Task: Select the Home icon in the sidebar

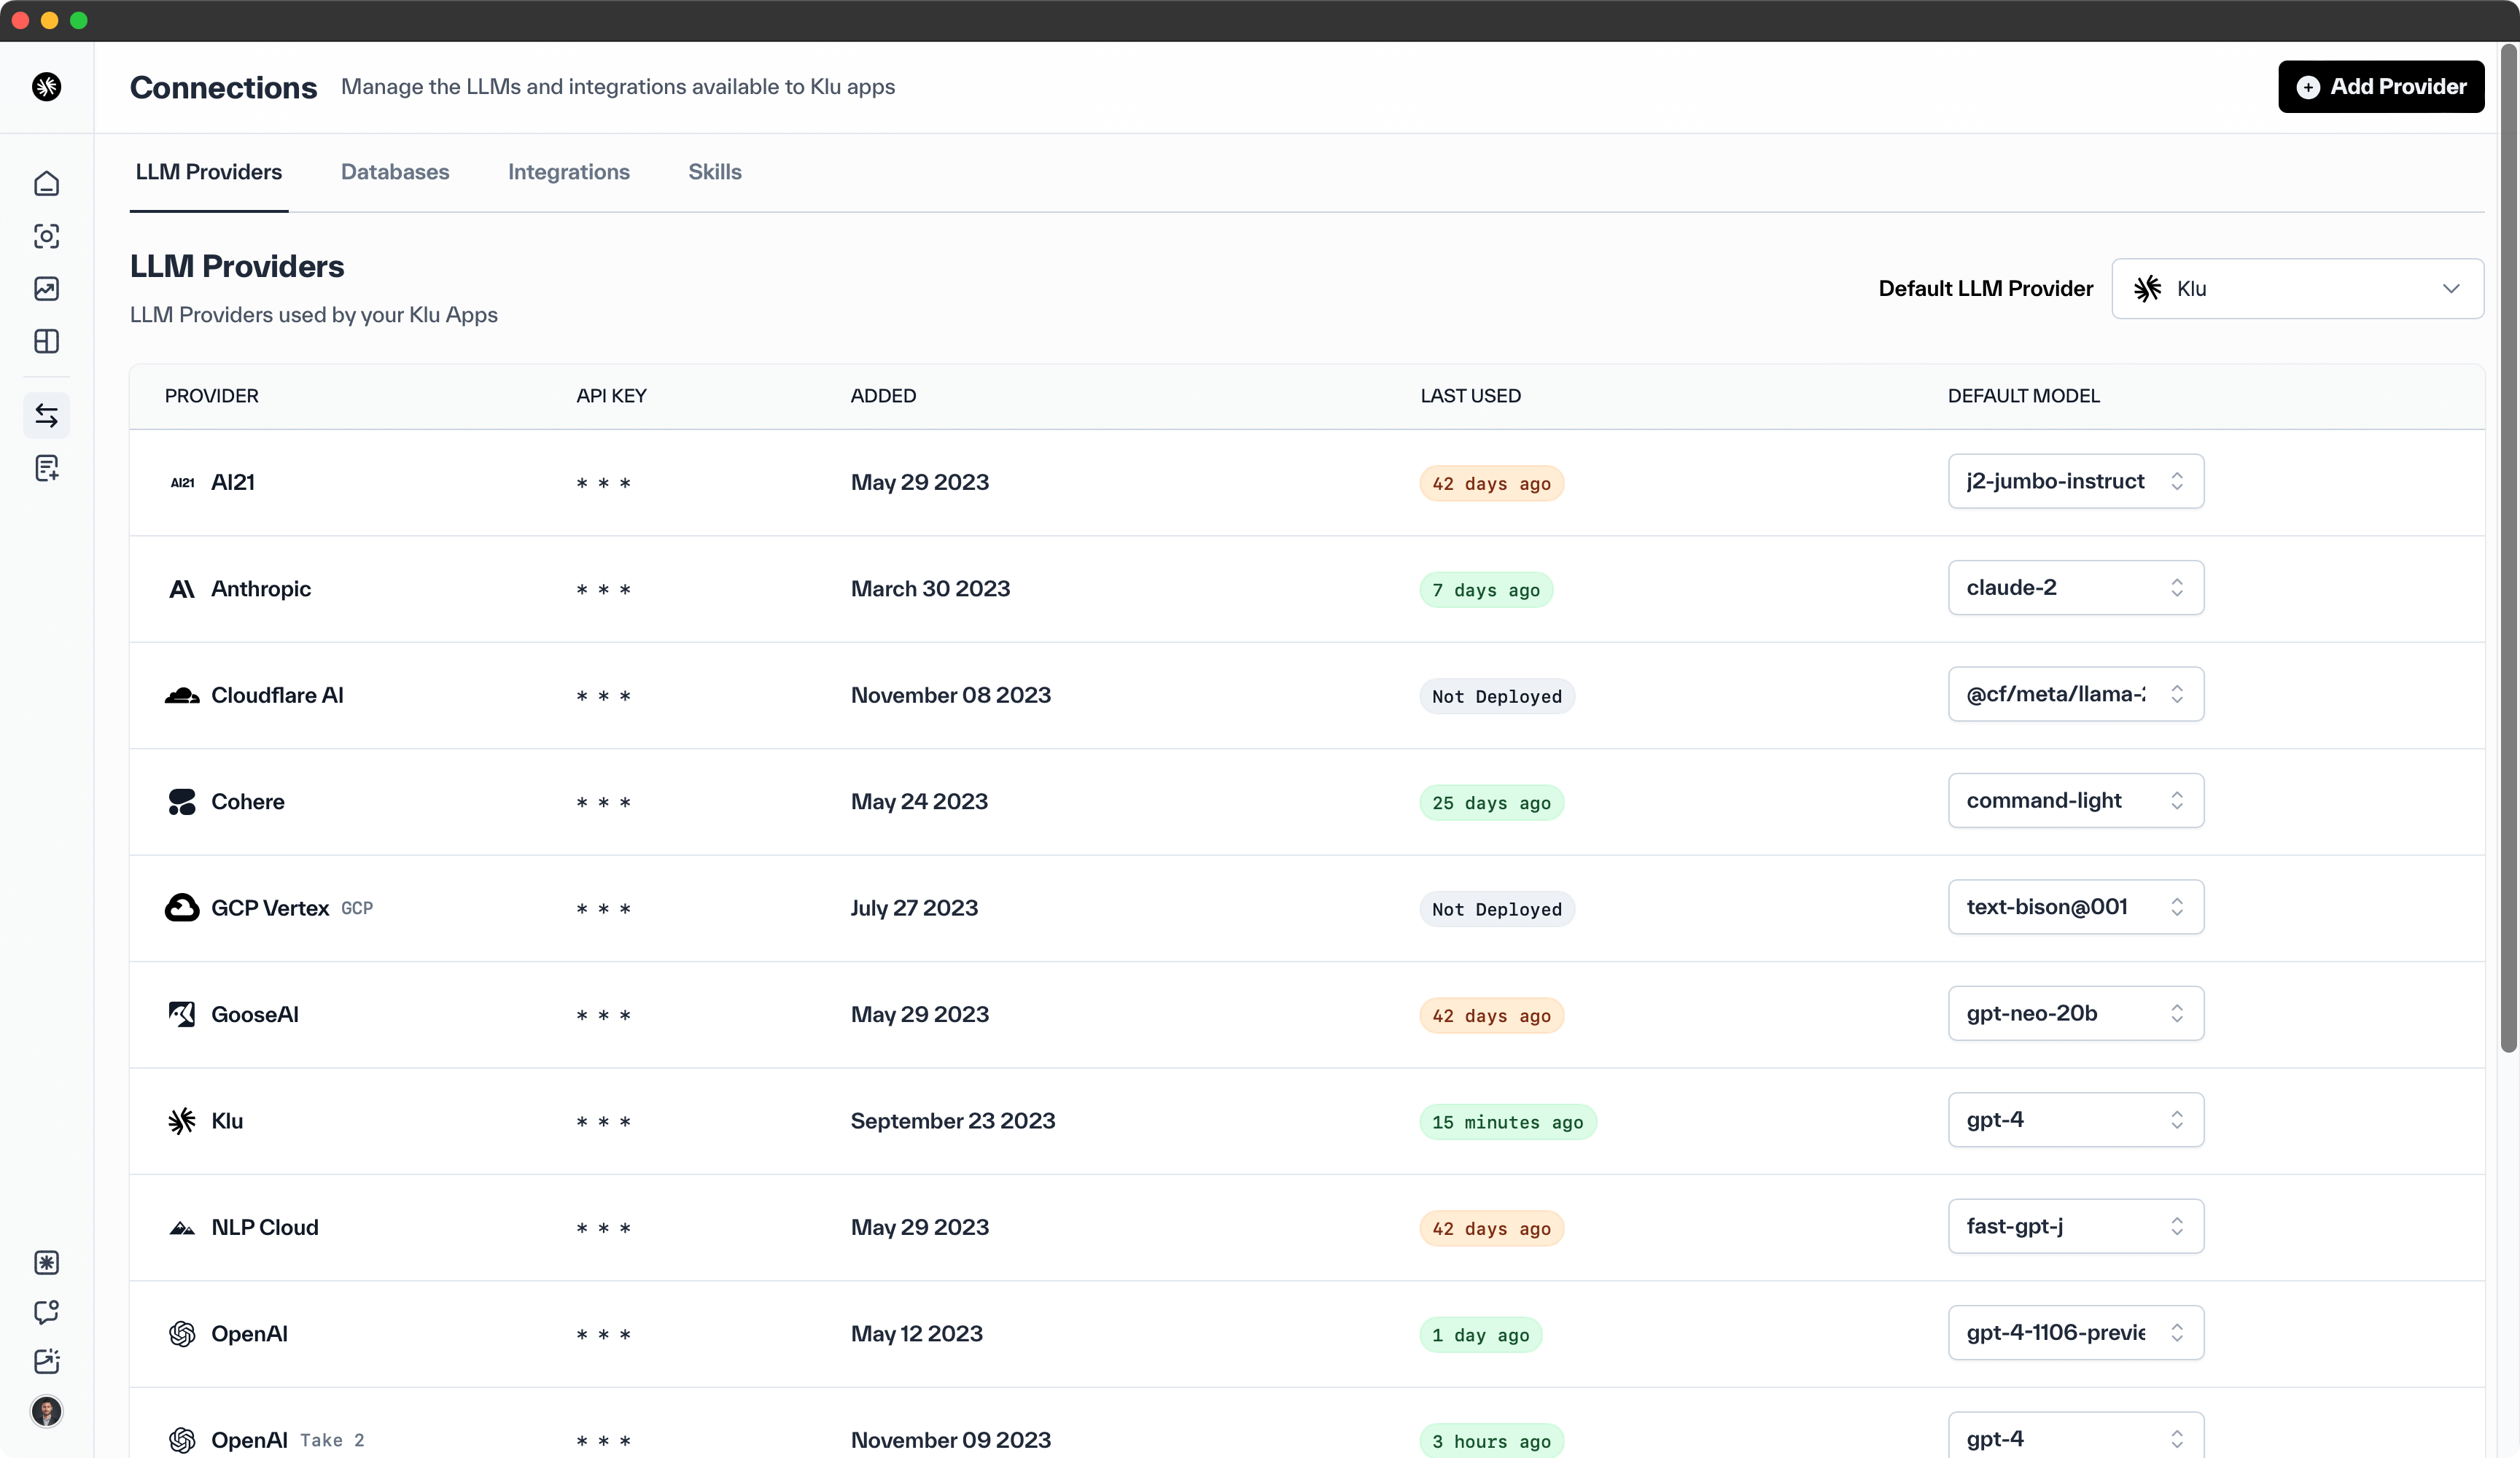Action: coord(46,184)
